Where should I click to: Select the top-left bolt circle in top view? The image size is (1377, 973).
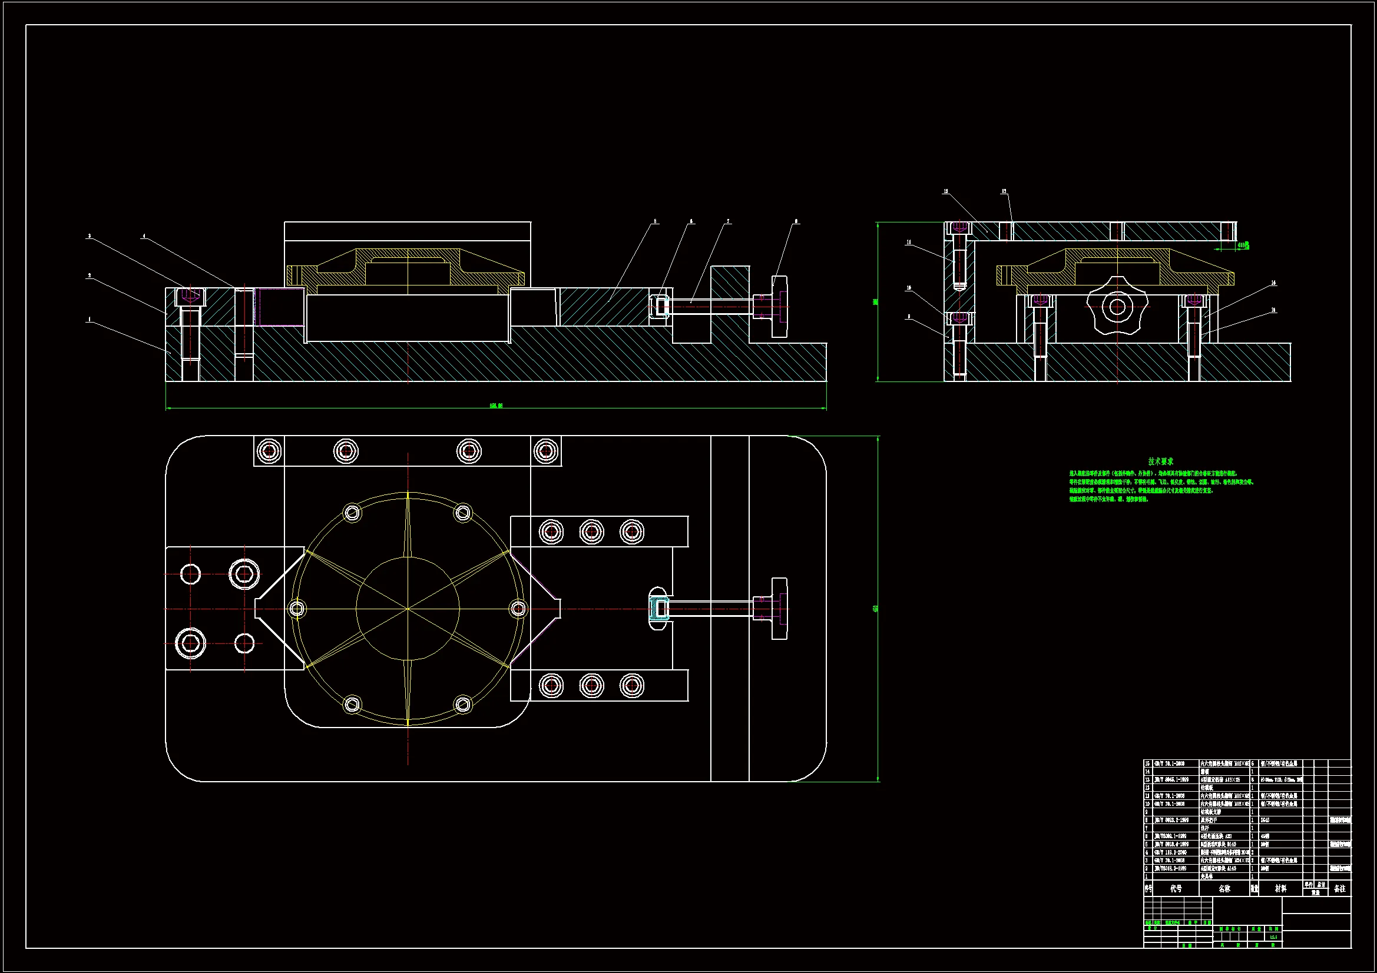tap(269, 451)
